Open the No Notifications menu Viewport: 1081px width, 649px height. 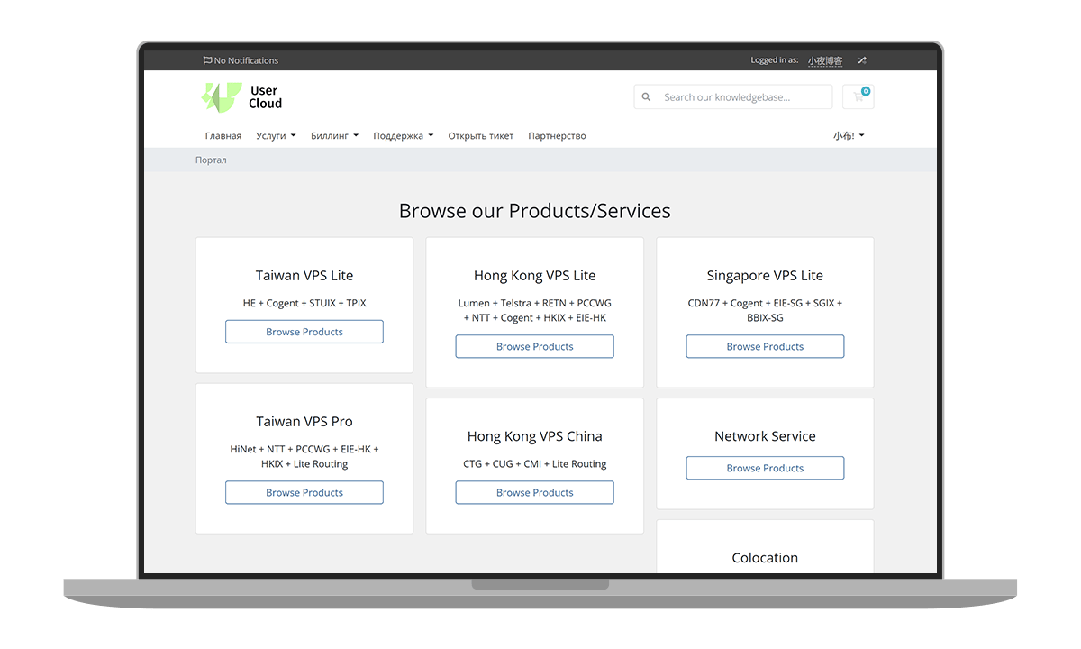tap(241, 60)
